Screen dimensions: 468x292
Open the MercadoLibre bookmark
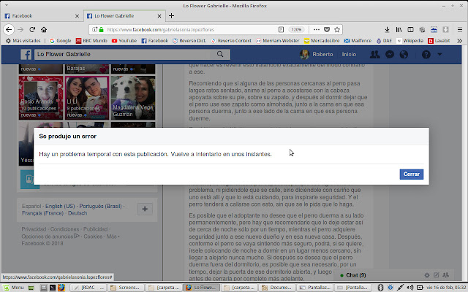pyautogui.click(x=322, y=41)
